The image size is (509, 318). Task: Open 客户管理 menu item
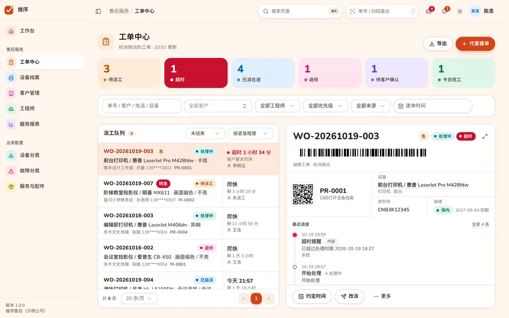[x=44, y=93]
